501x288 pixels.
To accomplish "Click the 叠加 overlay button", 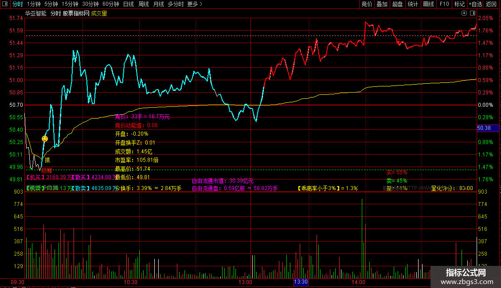I will pos(382,4).
